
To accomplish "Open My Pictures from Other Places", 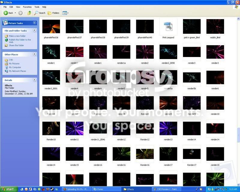I will pos(14,64).
